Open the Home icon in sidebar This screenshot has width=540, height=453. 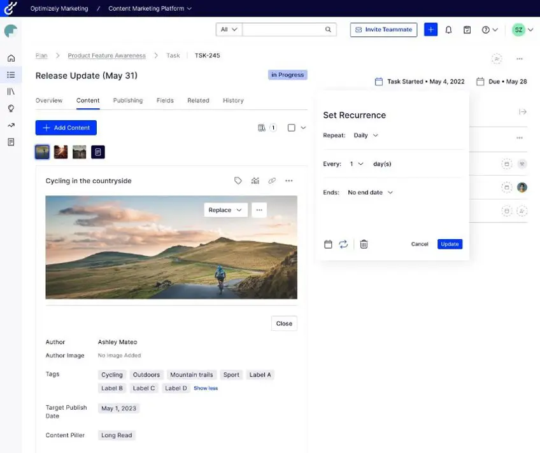[x=11, y=58]
